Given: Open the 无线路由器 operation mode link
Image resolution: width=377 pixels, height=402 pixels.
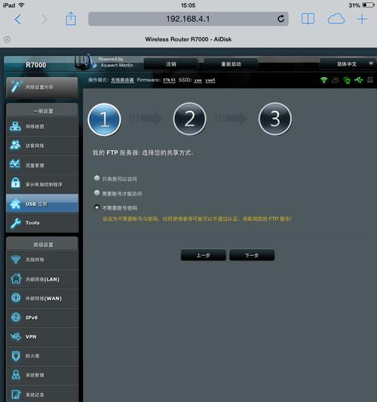Looking at the screenshot, I should (x=122, y=80).
